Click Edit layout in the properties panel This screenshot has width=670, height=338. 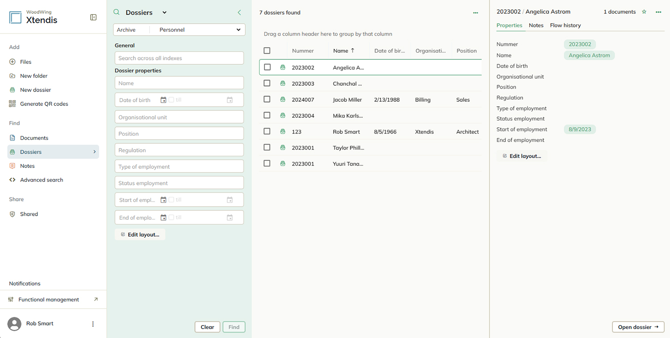(522, 156)
